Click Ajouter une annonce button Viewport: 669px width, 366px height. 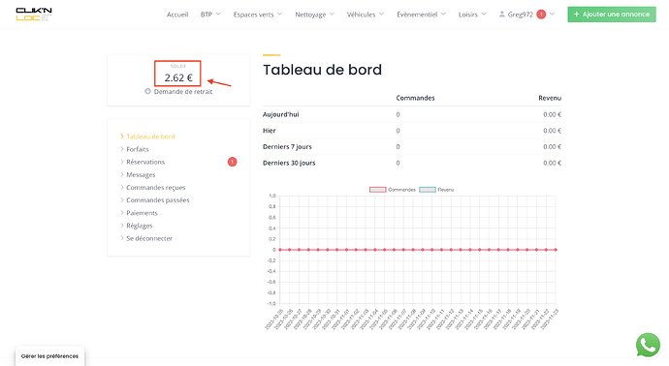(x=612, y=15)
